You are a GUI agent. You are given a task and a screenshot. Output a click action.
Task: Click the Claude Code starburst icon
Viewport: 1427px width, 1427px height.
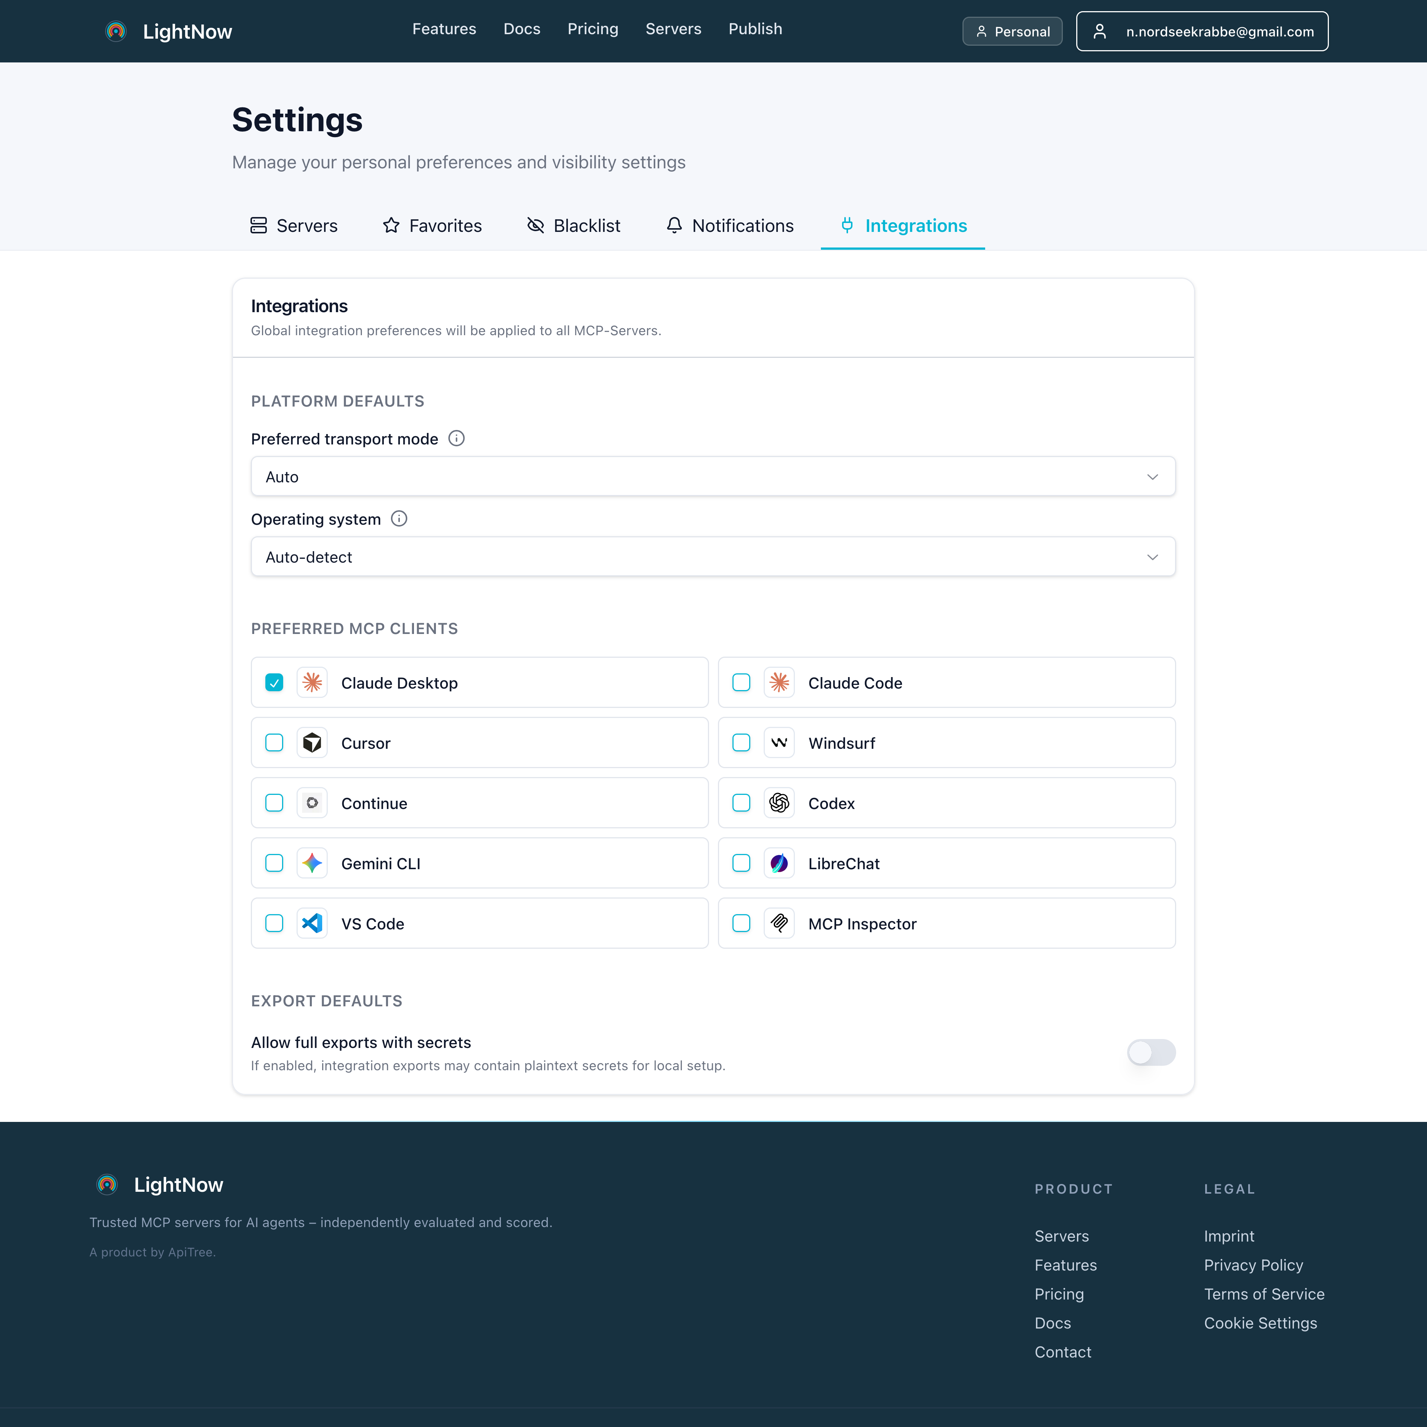(779, 683)
